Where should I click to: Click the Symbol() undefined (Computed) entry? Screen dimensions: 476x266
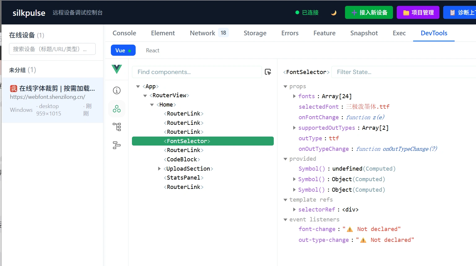[347, 169]
